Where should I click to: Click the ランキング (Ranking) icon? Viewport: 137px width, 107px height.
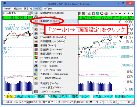(x=36, y=66)
